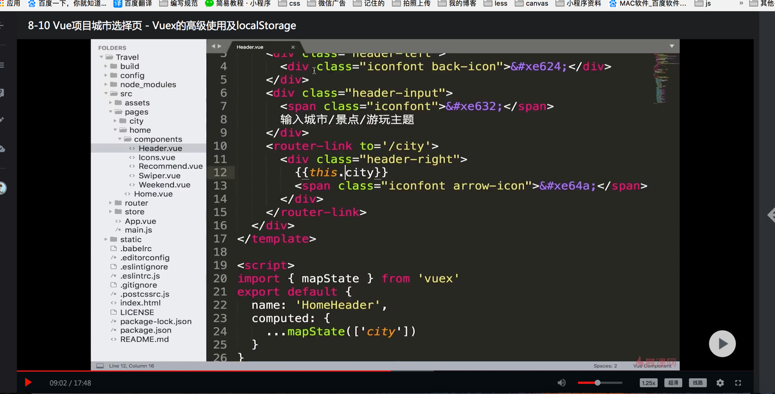The height and width of the screenshot is (394, 775).
Task: Open .eslintrc.js file
Action: [140, 276]
